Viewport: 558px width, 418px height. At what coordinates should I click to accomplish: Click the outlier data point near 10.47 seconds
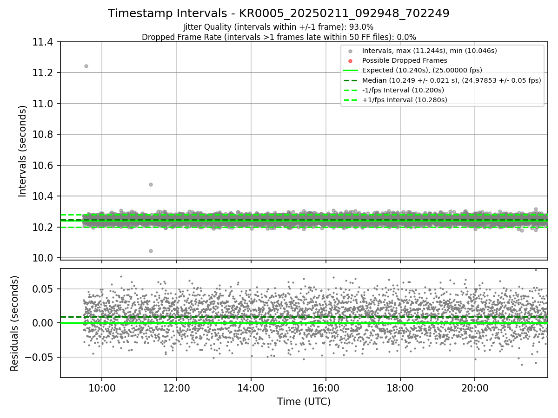(151, 184)
